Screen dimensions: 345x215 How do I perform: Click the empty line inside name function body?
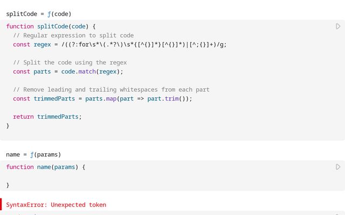tap(108, 176)
